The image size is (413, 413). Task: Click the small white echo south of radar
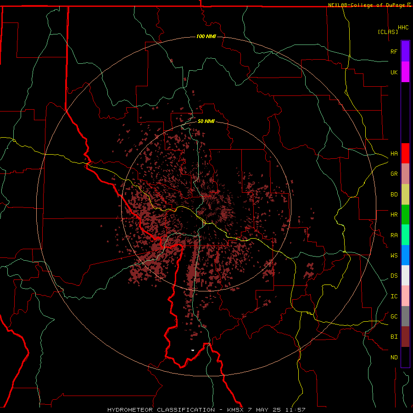tap(193, 350)
